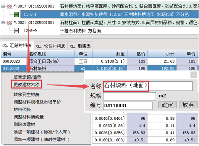The height and width of the screenshot is (146, 199).
Task: Choose 转移到主材费 from context menu
Action: [26, 95]
